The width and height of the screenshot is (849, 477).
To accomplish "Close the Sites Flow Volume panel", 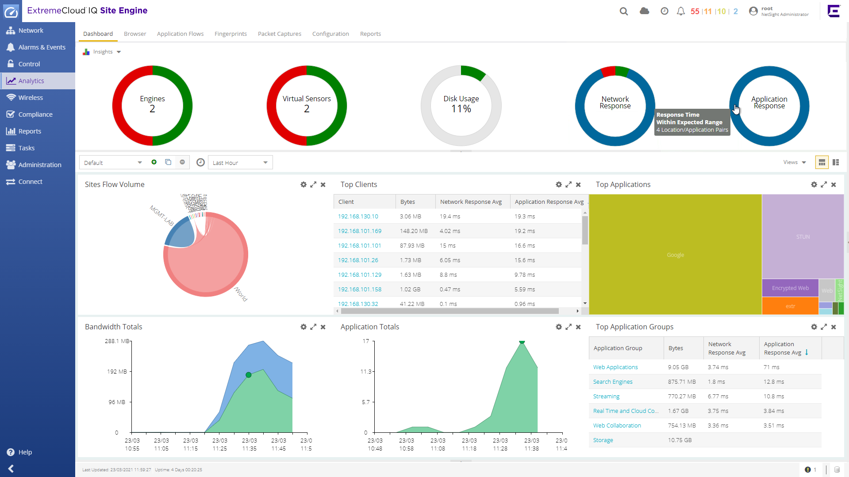I will [323, 184].
